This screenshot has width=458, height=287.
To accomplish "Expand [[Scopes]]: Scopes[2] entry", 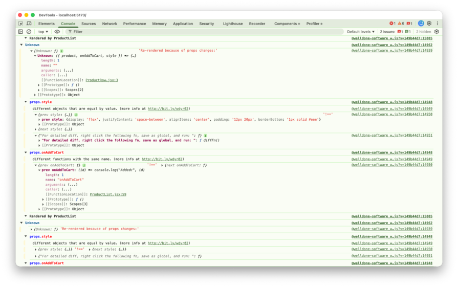I will 39,90.
